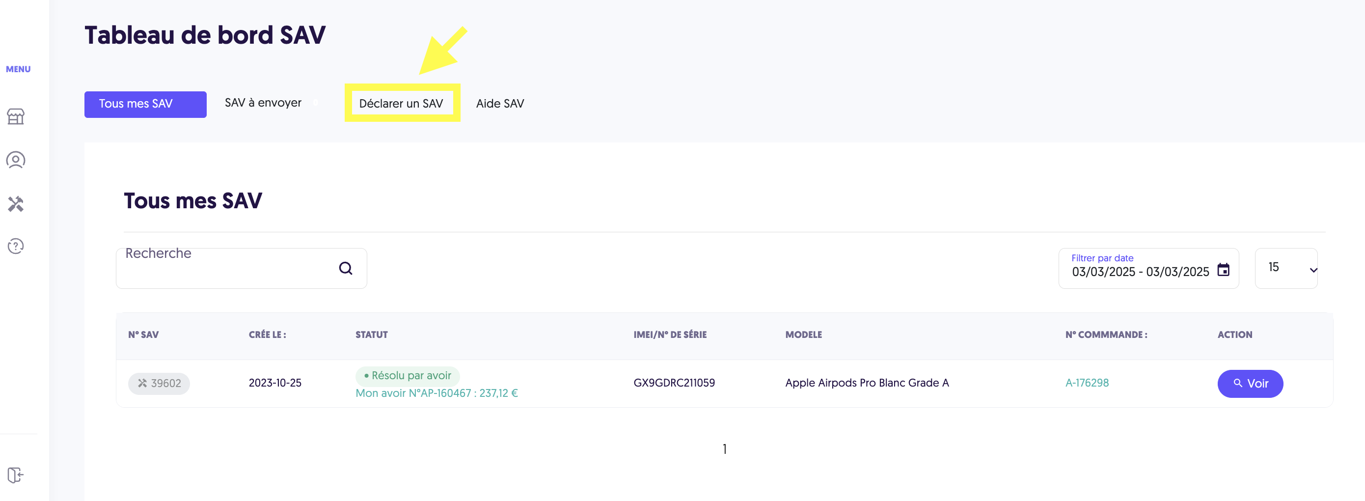Open the Mon avoir N°AP-160467 link
This screenshot has width=1365, height=501.
[436, 393]
